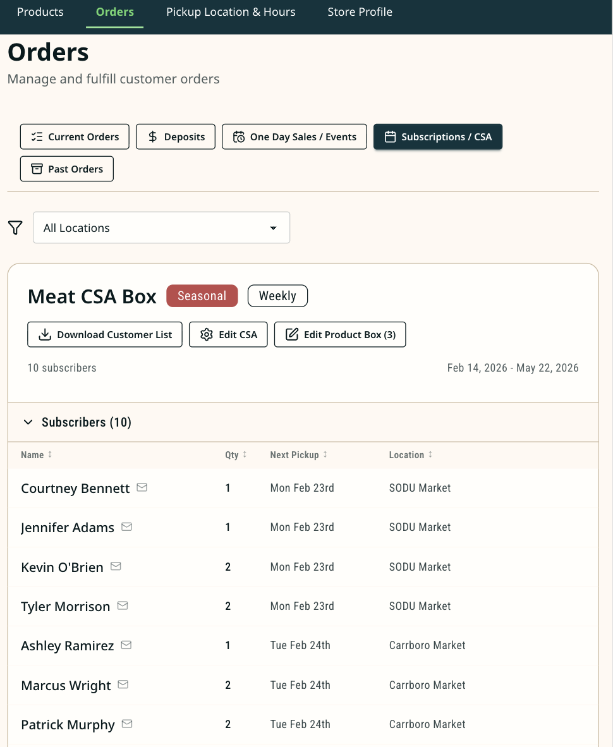Click the checklist icon on Current Orders
Viewport: 613px width, 747px height.
coord(37,137)
